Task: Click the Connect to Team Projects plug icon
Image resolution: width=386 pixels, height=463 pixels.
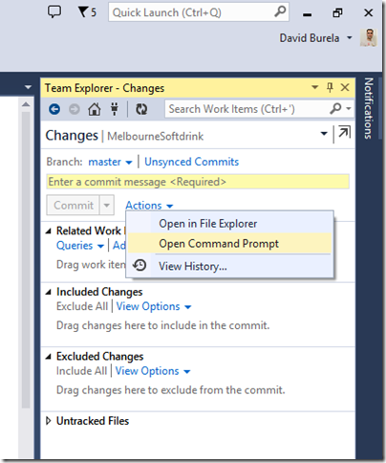Action: 115,109
